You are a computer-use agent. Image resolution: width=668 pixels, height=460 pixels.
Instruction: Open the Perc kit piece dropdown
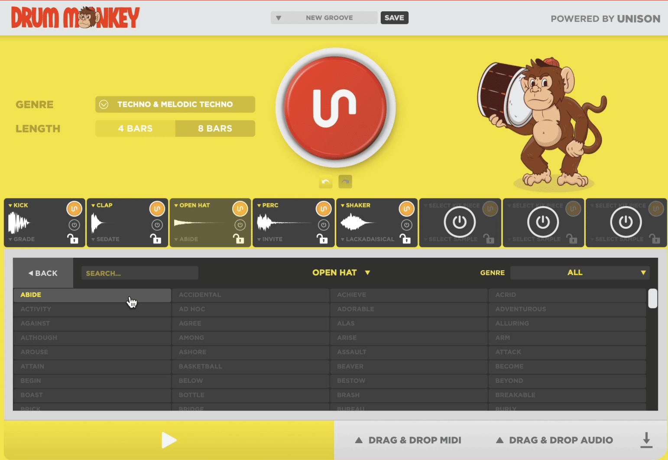(x=268, y=205)
